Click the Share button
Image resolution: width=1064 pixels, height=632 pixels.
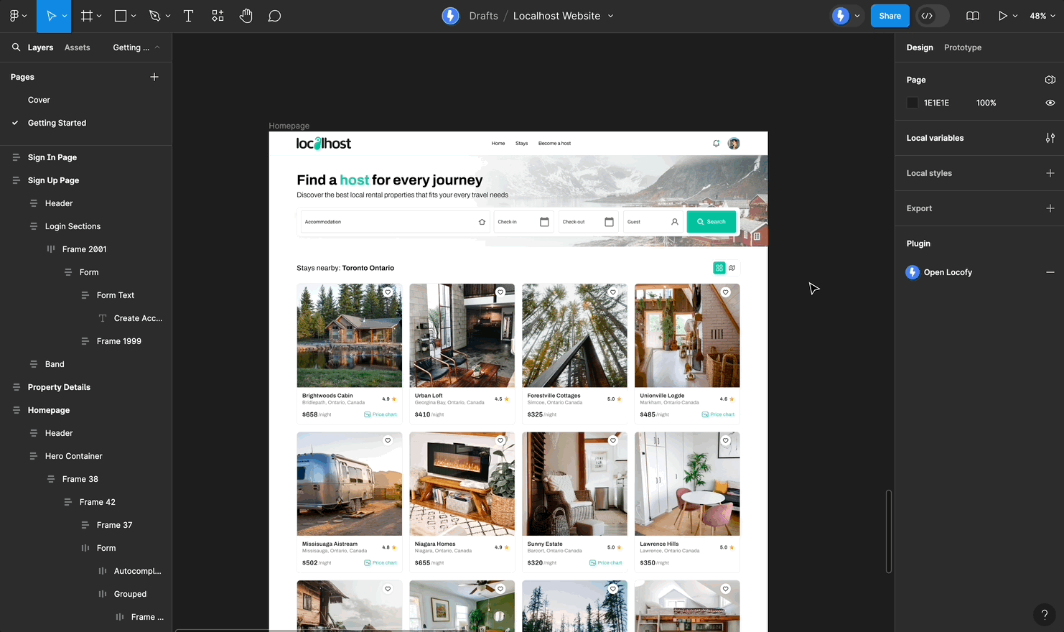[890, 16]
